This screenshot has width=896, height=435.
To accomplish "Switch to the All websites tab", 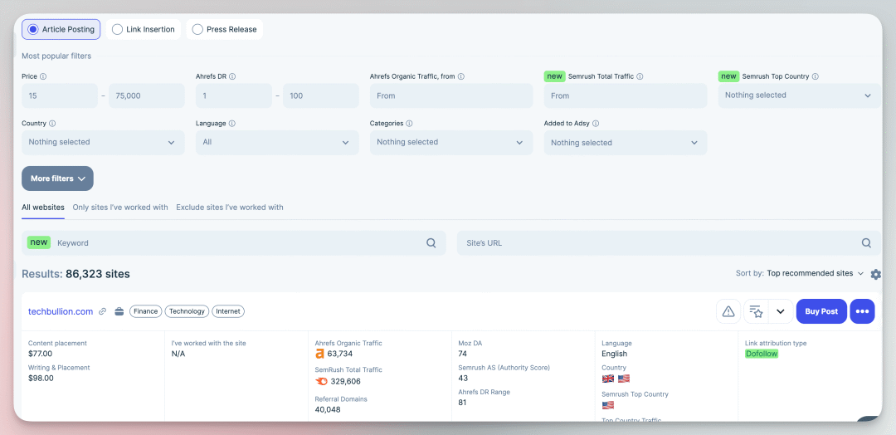I will click(43, 207).
